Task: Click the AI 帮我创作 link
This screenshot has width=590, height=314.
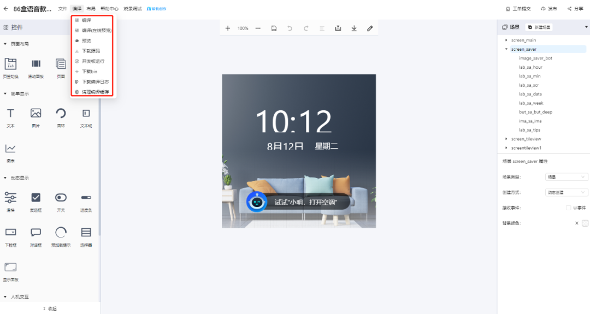Action: tap(157, 9)
